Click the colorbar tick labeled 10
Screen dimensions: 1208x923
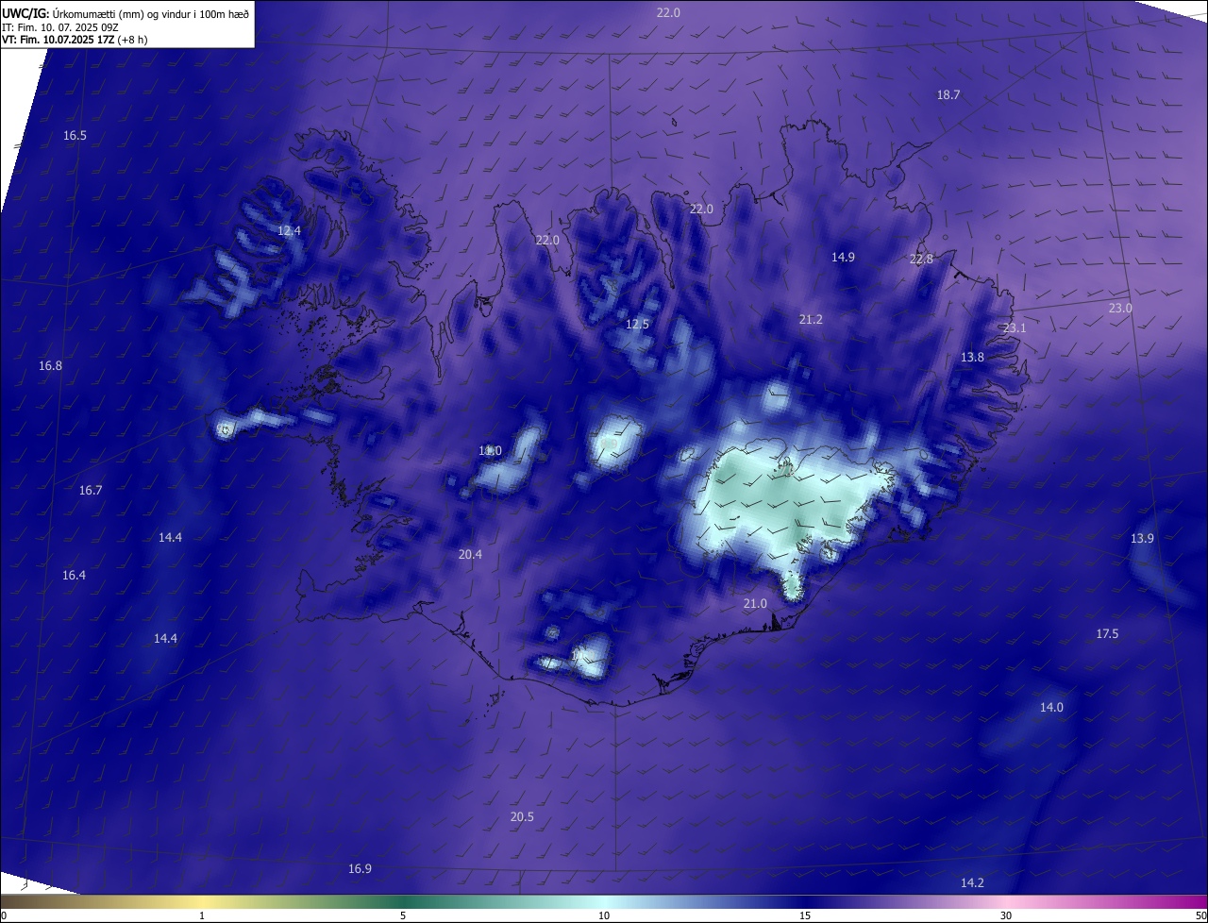coord(604,915)
